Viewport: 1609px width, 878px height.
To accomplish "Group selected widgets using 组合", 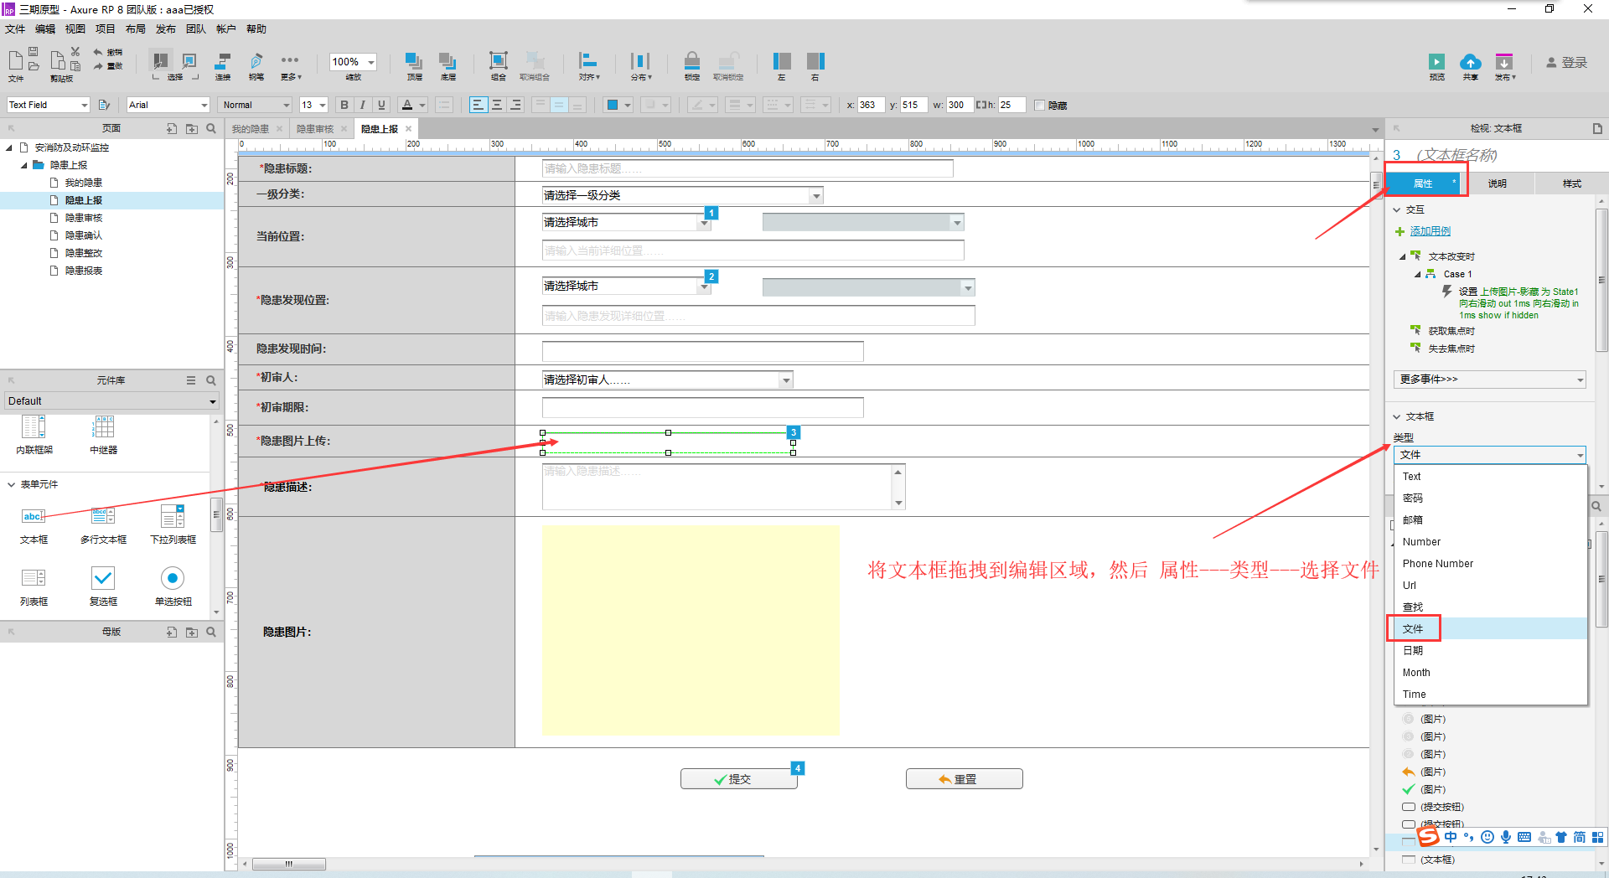I will coord(498,65).
